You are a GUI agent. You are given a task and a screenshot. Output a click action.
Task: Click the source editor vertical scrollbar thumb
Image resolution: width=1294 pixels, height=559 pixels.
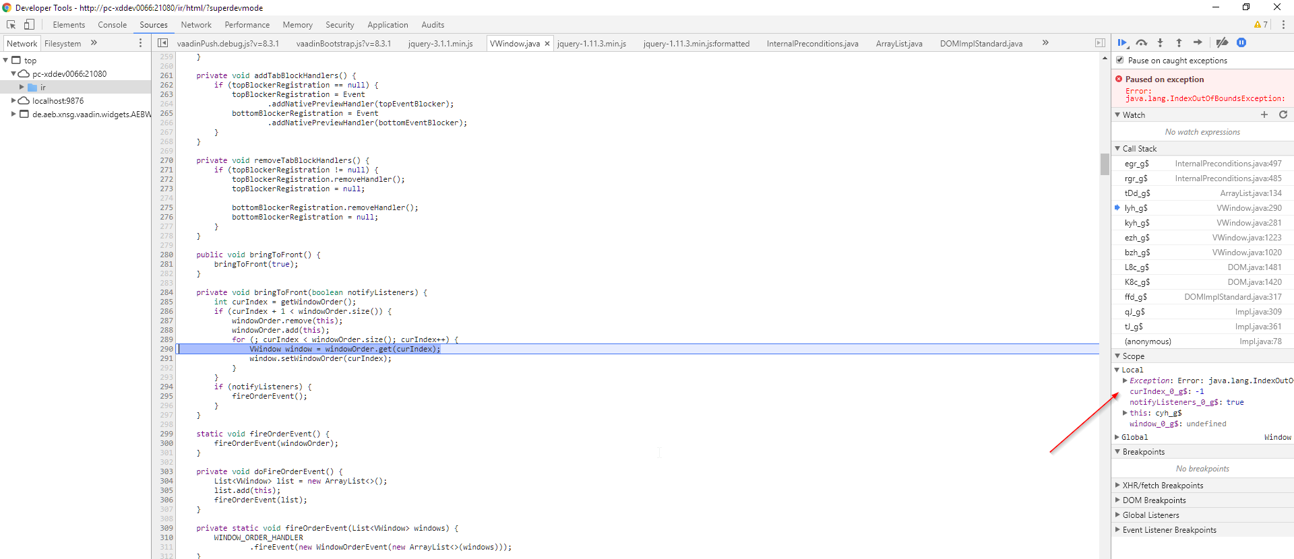1105,164
